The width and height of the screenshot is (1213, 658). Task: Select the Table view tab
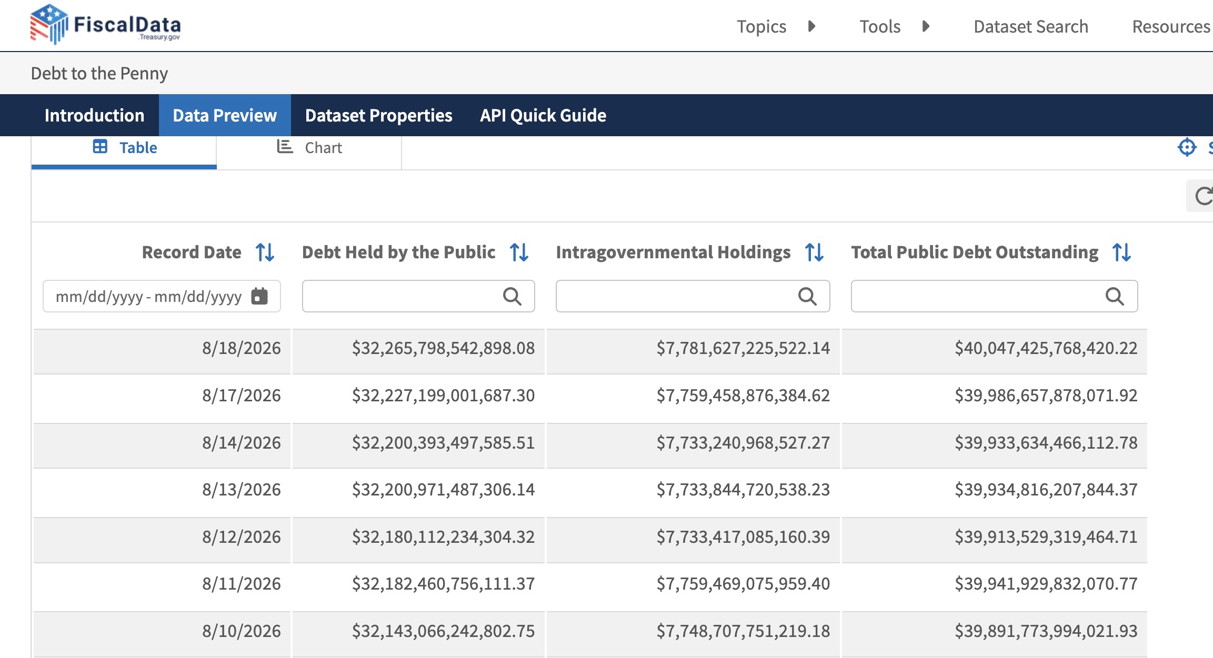tap(124, 148)
